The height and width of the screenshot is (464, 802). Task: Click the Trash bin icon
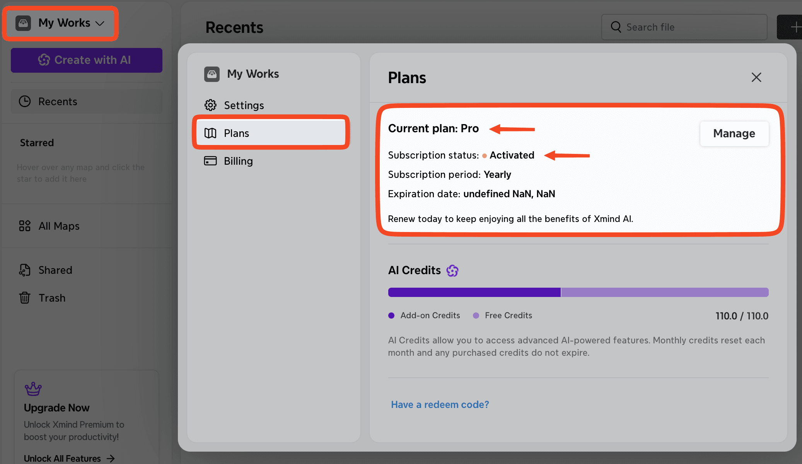click(25, 298)
